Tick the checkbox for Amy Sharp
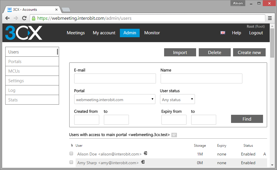This screenshot has width=277, height=170. click(x=71, y=162)
